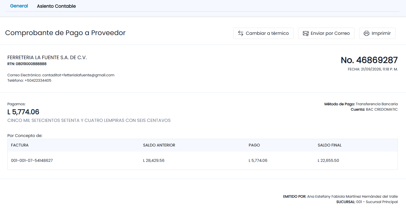Click the SALDO ANTERIOR column header
Viewport: 406px width, 210px height.
(159, 145)
